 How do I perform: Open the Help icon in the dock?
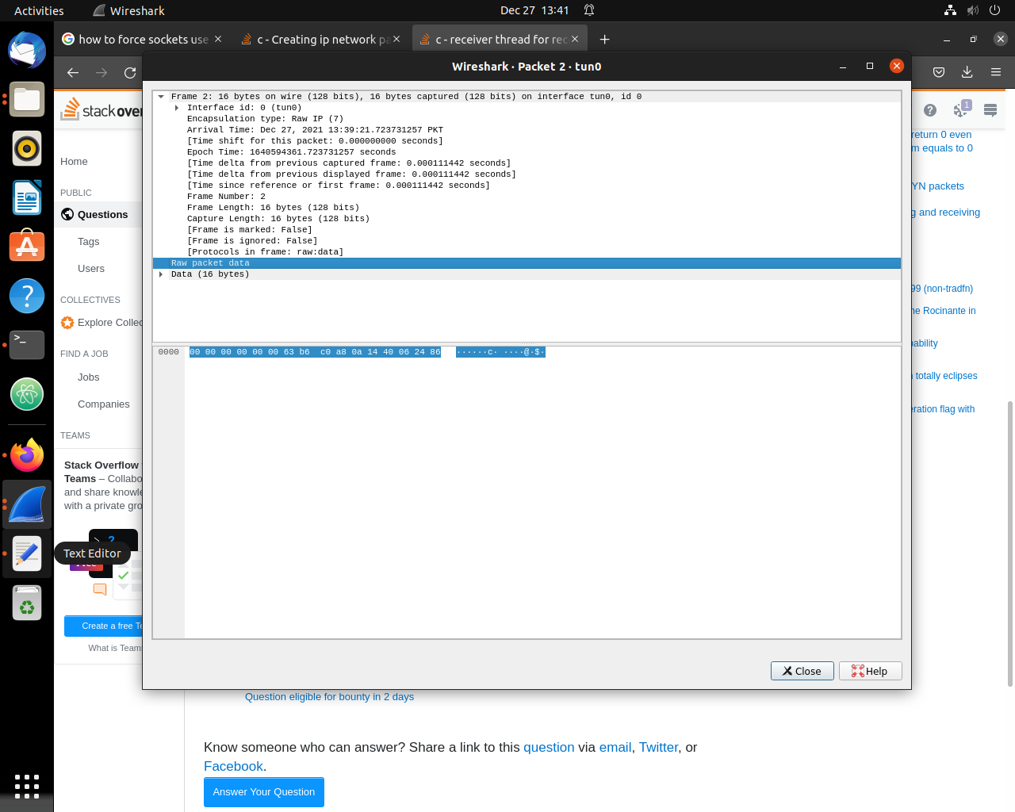[27, 296]
